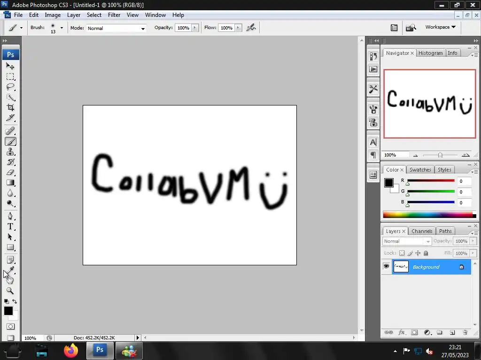Click the foreground color swatch in toolbox

(x=8, y=311)
